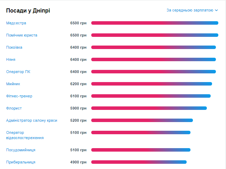Open the 'За середньою зарплатою' sort dropdown

(x=190, y=10)
